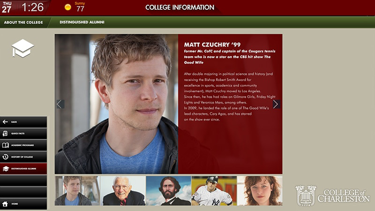
Task: Select the elderly man with glasses thumbnail
Action: click(x=123, y=191)
